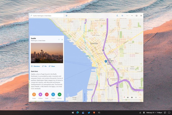Screen dimensions: 172x115
Task: Click the blue location pin on the map
Action: (x=106, y=61)
